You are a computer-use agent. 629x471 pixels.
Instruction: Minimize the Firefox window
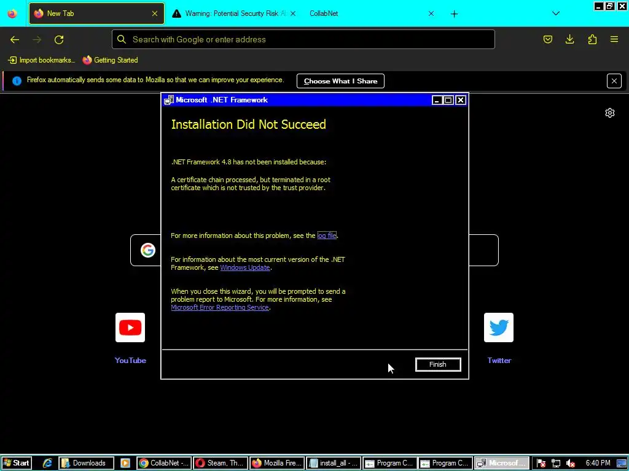click(598, 6)
